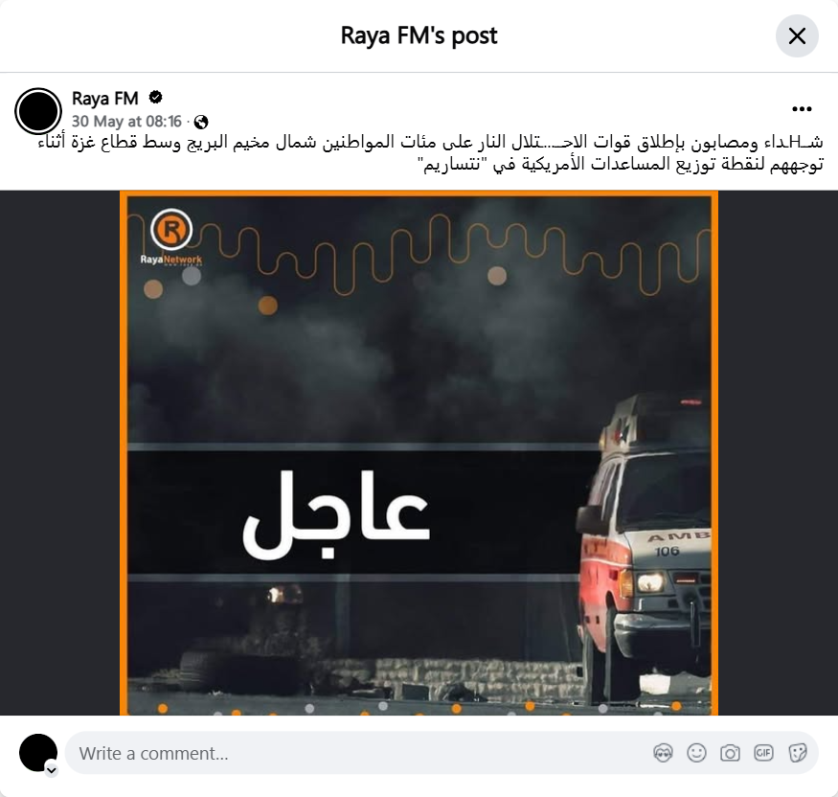Image resolution: width=838 pixels, height=797 pixels.
Task: Open the emoji picker in comment box
Action: point(696,753)
